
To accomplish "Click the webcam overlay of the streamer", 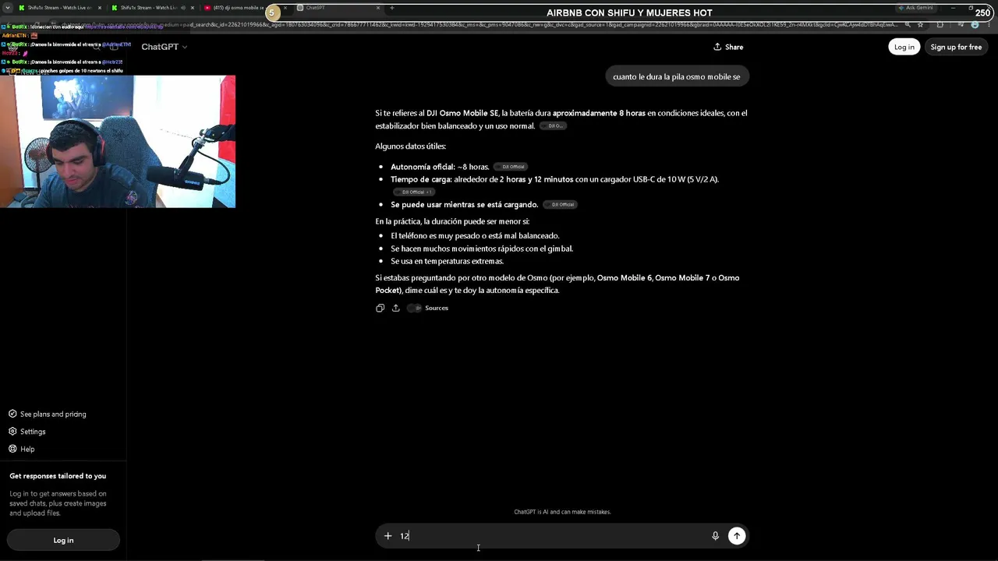I will click(118, 142).
